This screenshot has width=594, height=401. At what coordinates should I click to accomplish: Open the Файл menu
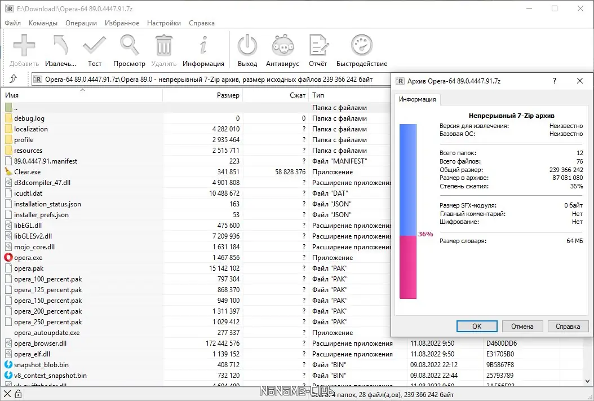point(12,23)
